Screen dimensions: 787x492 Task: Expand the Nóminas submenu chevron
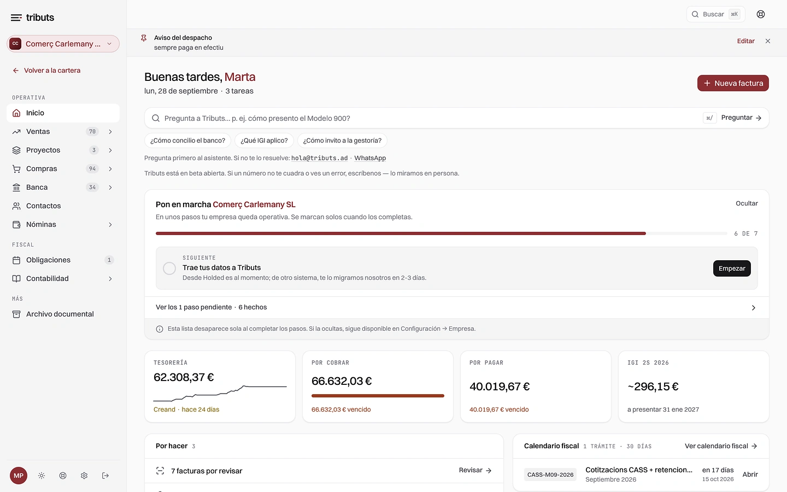[x=110, y=225]
